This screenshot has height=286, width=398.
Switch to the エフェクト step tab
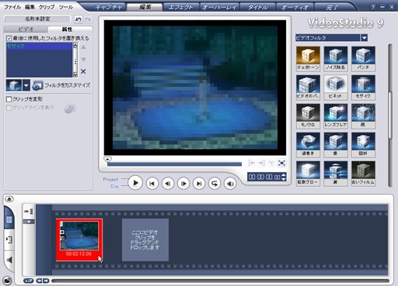coord(180,7)
